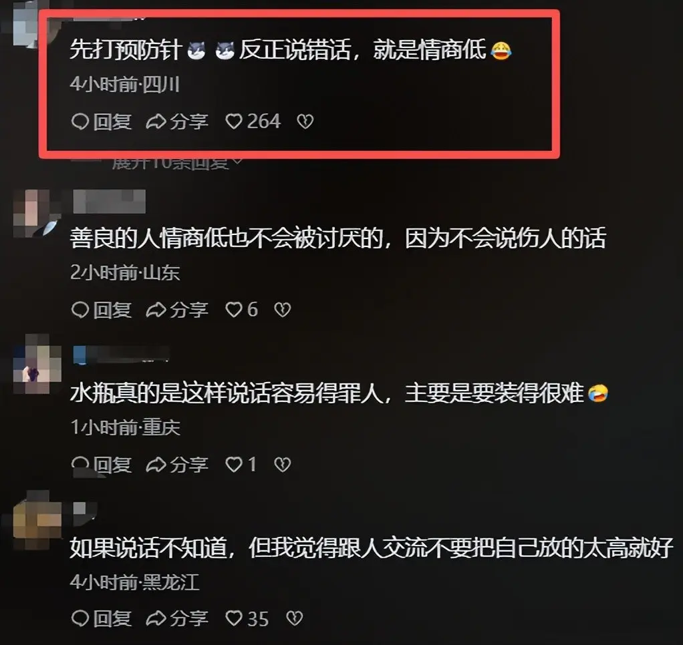Dislike the Heilongjiang comment via broken heart
The height and width of the screenshot is (645, 683).
tap(294, 618)
